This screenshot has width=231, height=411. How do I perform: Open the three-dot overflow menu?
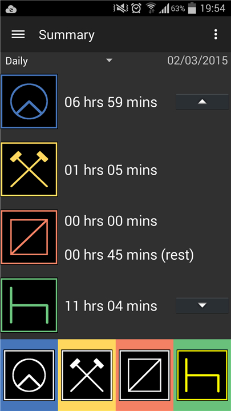coord(216,34)
